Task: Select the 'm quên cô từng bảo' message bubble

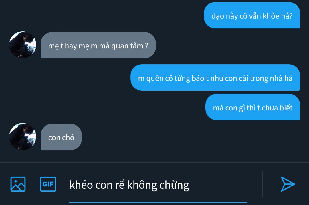Action: point(215,77)
